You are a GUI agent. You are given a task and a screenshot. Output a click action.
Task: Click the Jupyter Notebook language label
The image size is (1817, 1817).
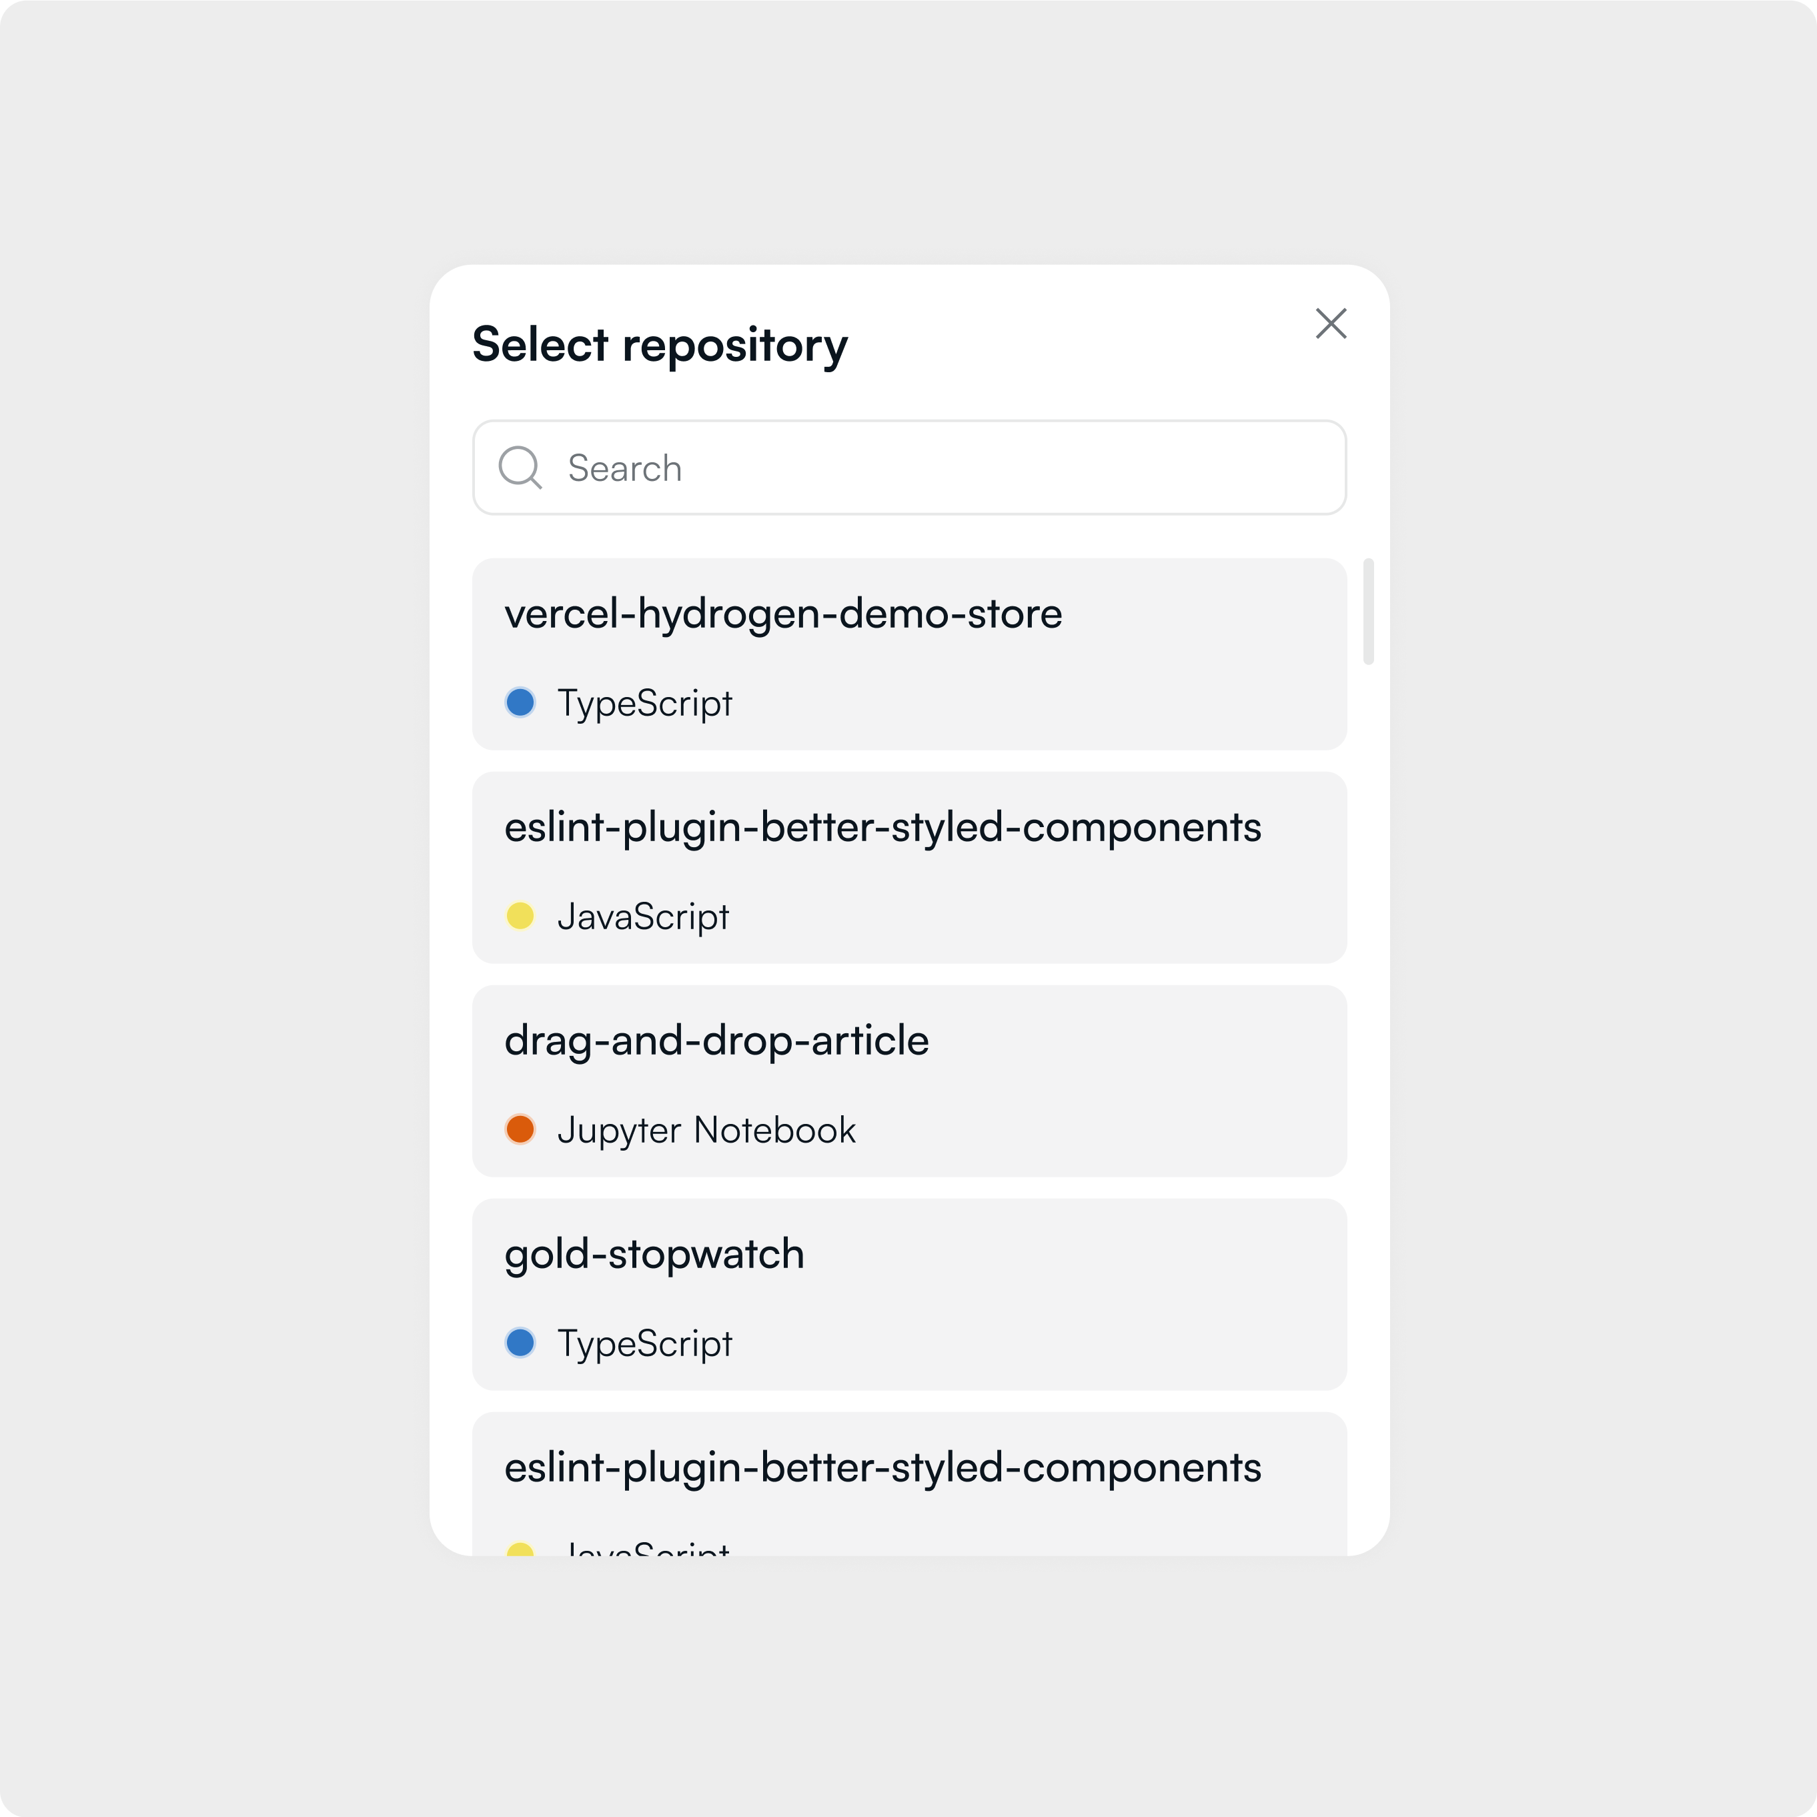point(706,1131)
